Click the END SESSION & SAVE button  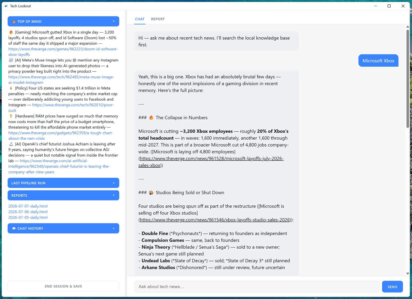point(63,286)
